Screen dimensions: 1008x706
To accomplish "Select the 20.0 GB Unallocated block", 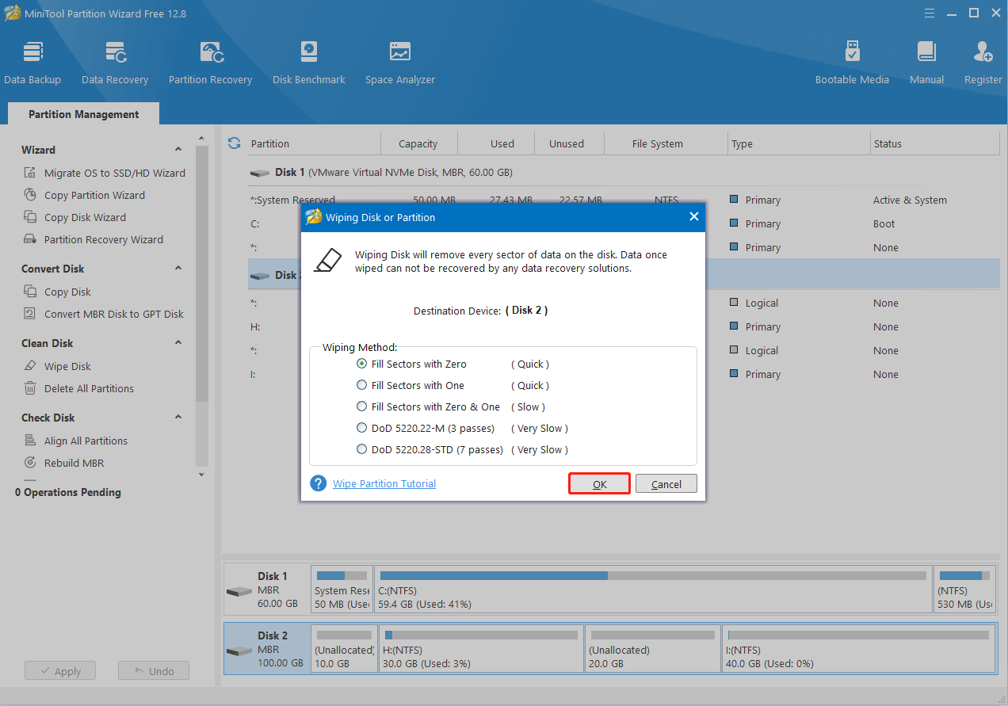I will [653, 649].
